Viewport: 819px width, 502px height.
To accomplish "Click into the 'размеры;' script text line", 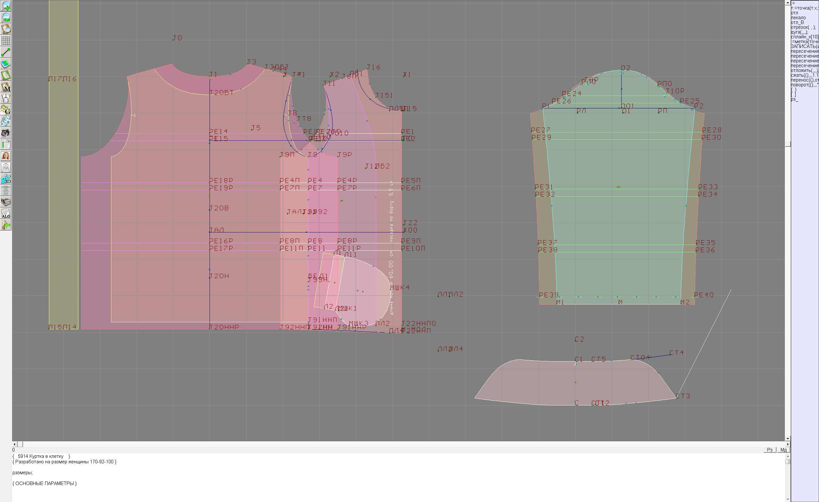I will [x=23, y=473].
